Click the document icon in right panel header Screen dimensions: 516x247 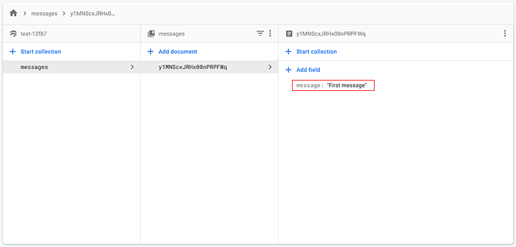coord(289,34)
